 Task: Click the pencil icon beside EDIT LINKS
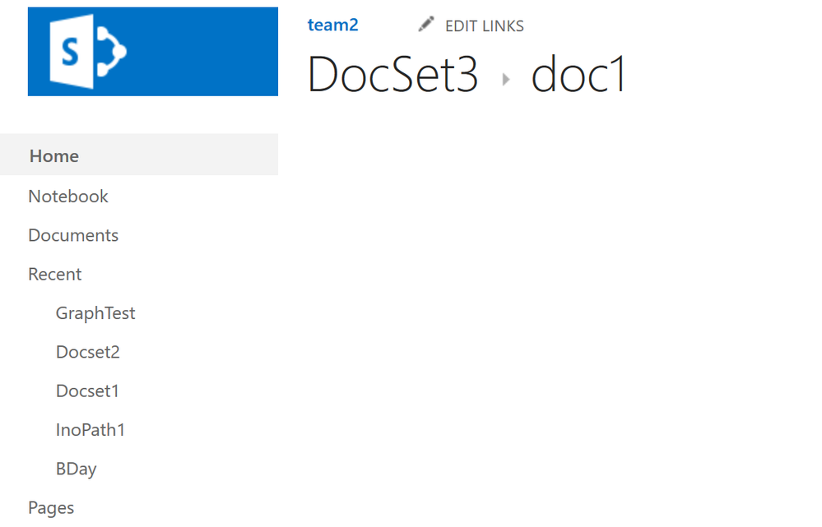426,24
